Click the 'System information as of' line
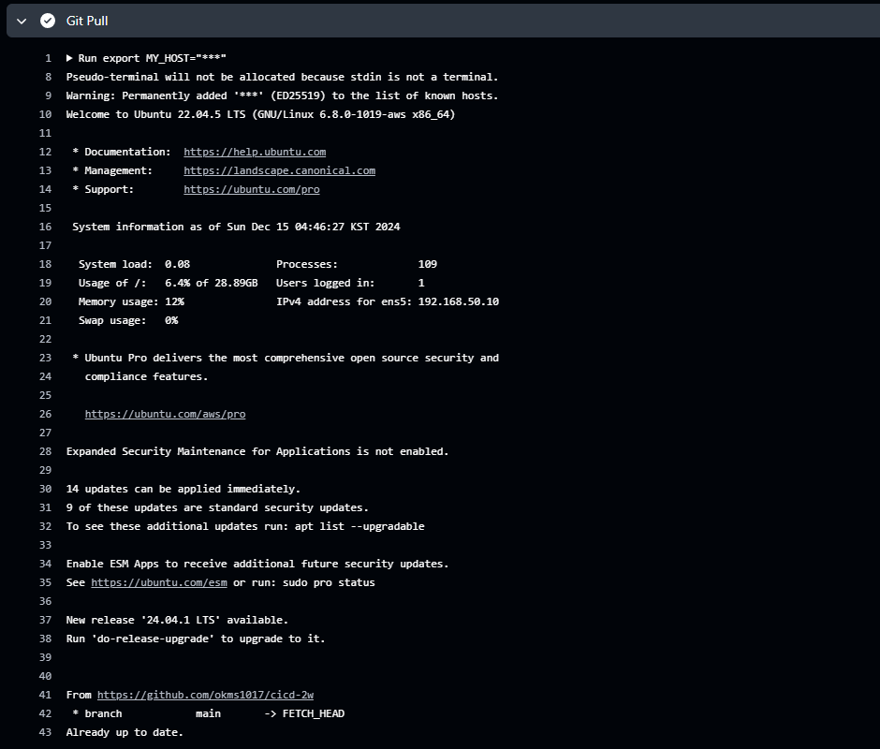This screenshot has height=749, width=880. 236,227
